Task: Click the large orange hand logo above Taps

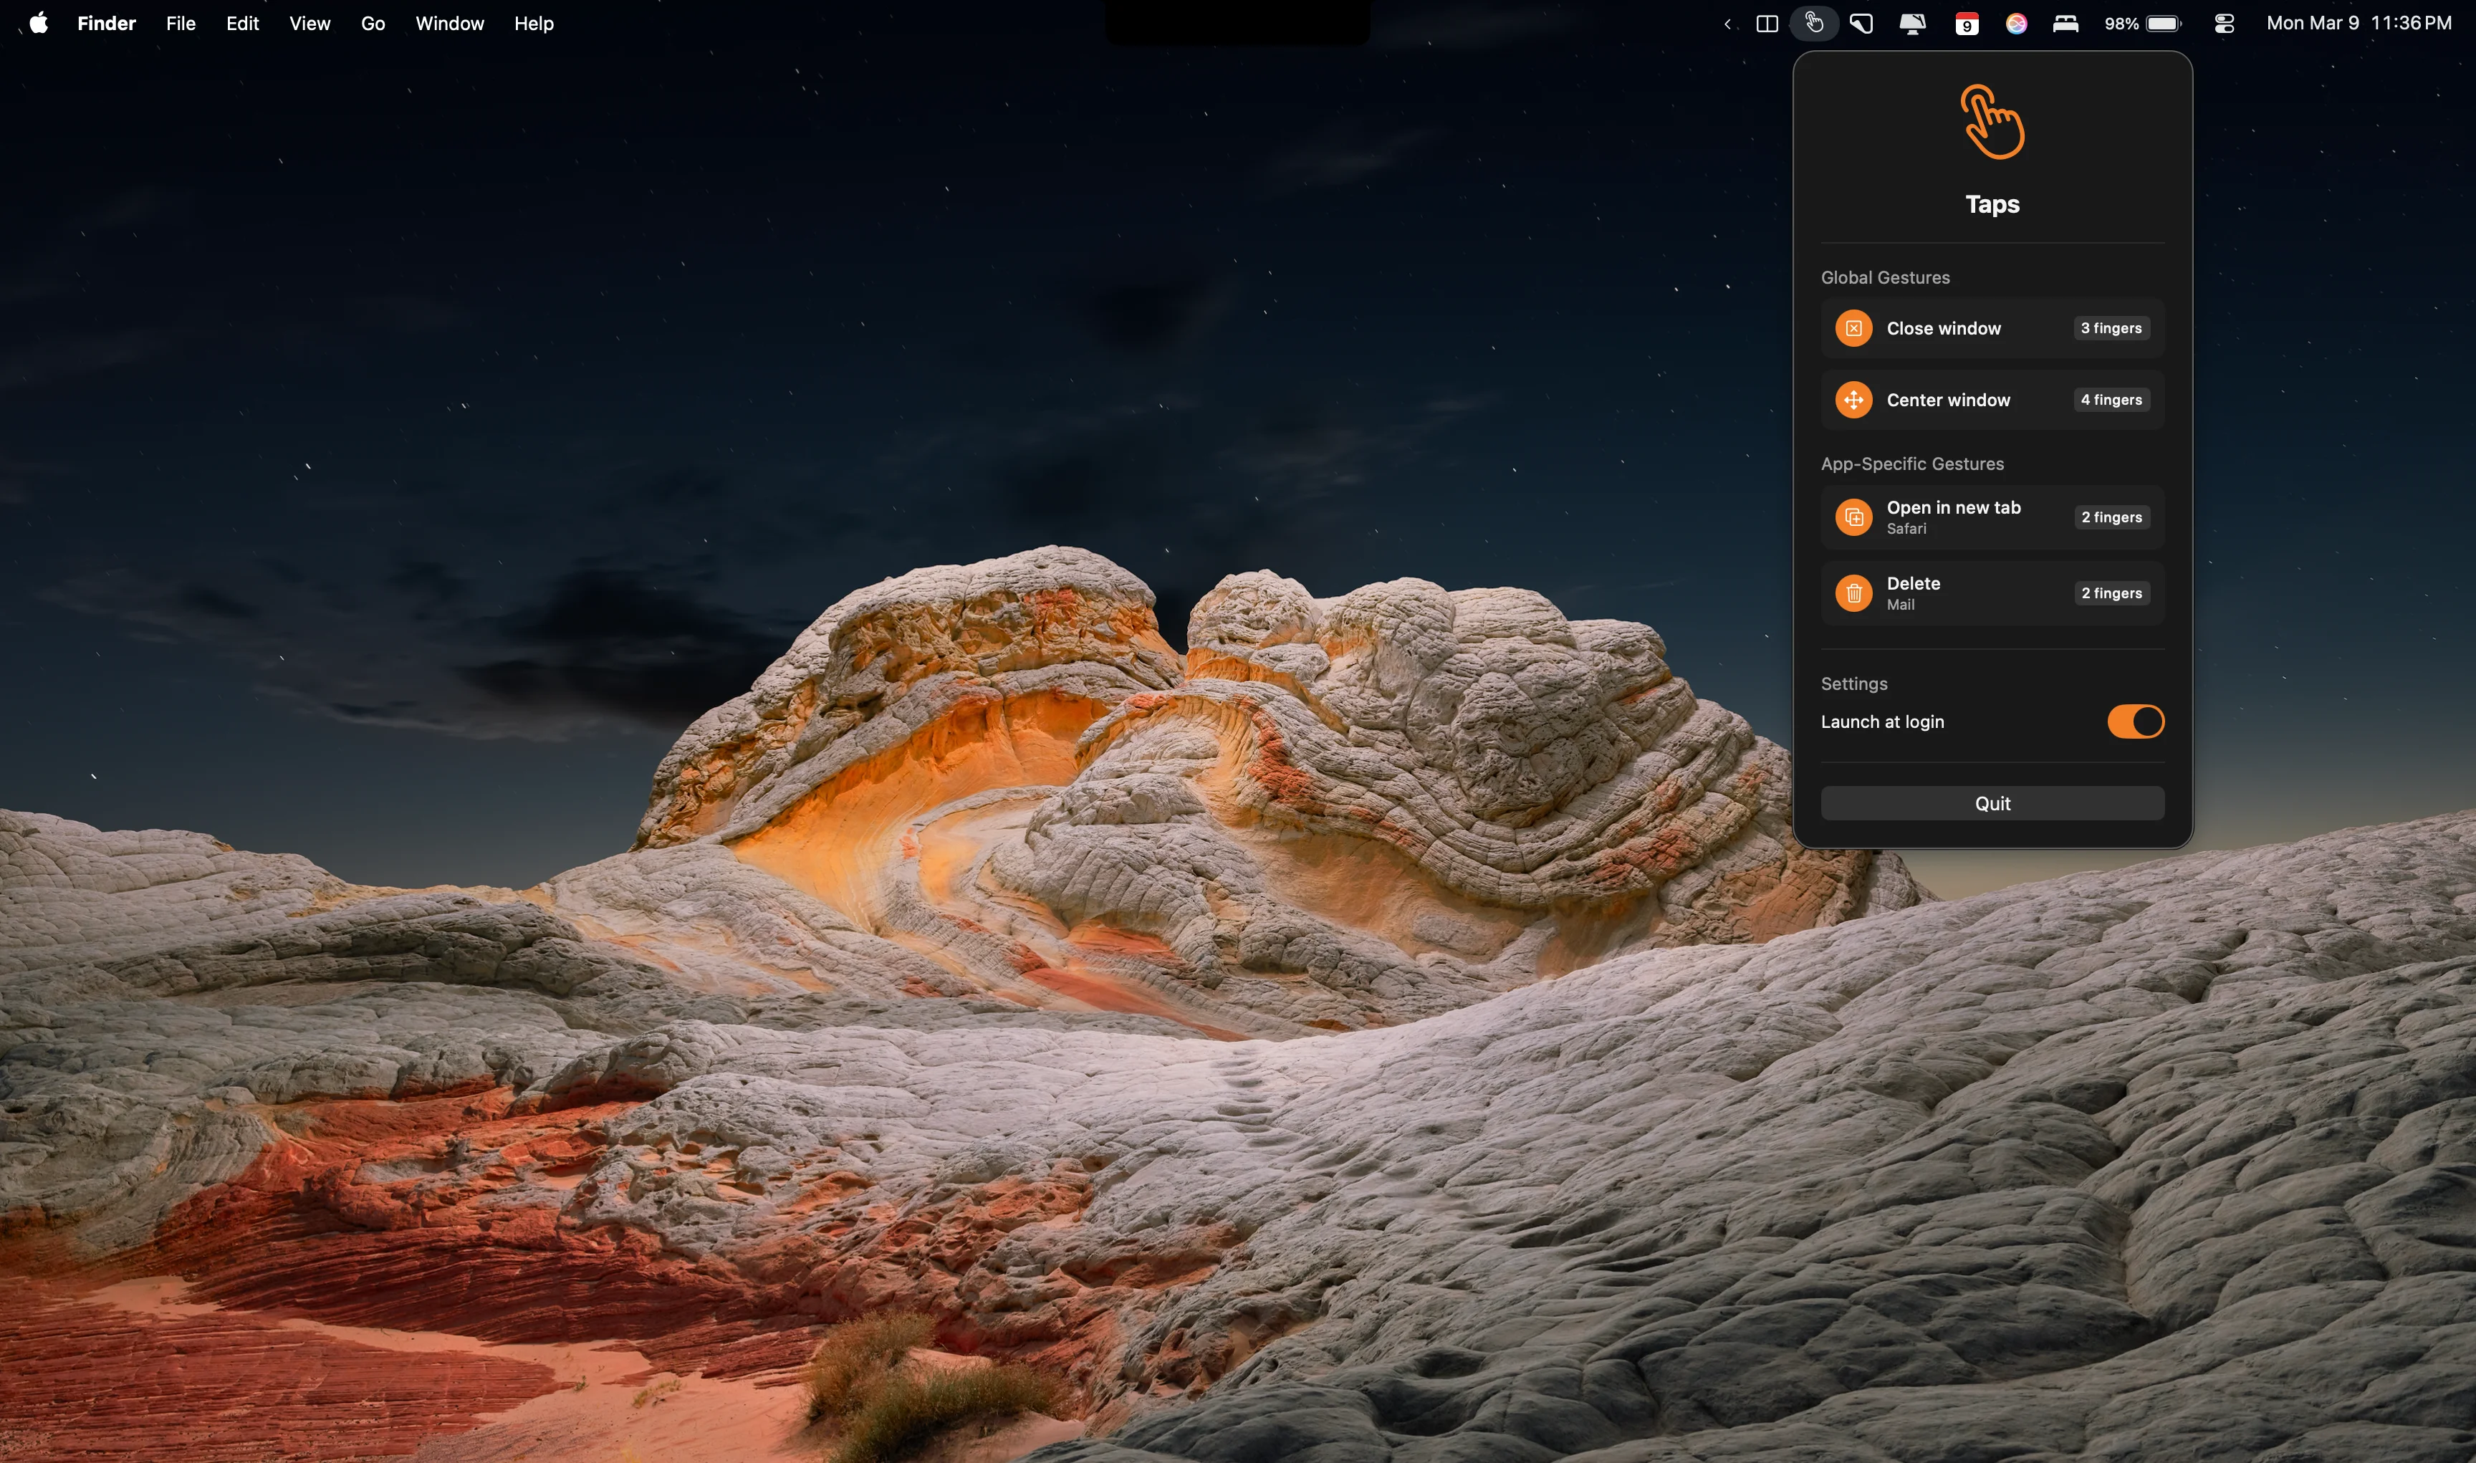Action: (1992, 121)
